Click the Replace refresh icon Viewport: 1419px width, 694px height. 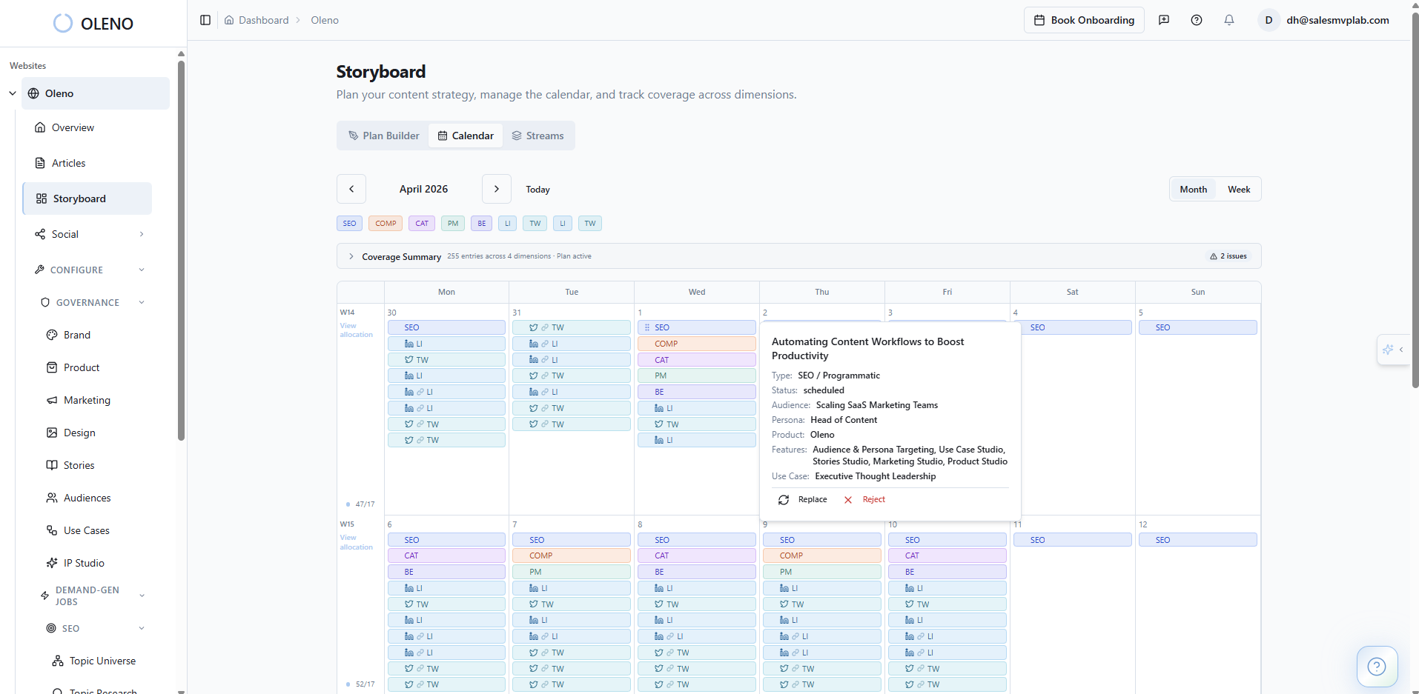(784, 500)
